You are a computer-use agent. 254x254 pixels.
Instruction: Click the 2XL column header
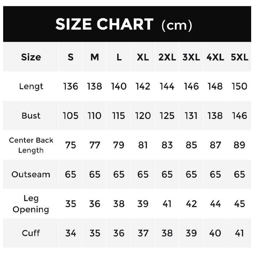[167, 57]
